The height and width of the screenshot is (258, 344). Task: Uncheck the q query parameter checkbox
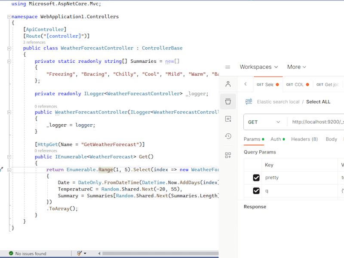click(x=256, y=190)
